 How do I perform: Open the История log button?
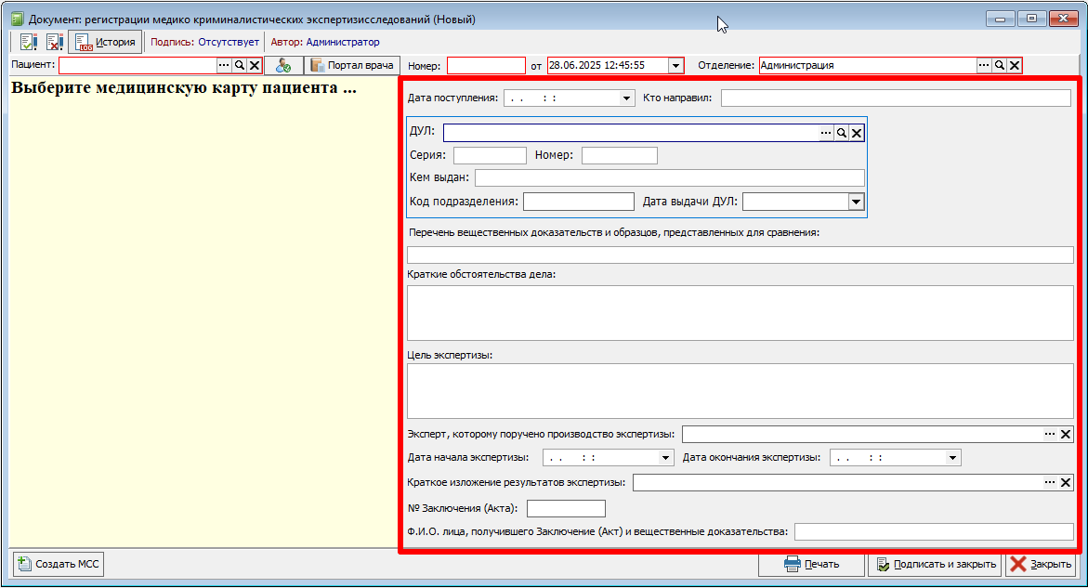coord(106,43)
